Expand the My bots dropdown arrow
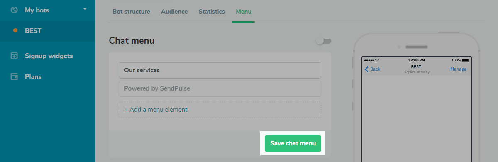 [85, 9]
